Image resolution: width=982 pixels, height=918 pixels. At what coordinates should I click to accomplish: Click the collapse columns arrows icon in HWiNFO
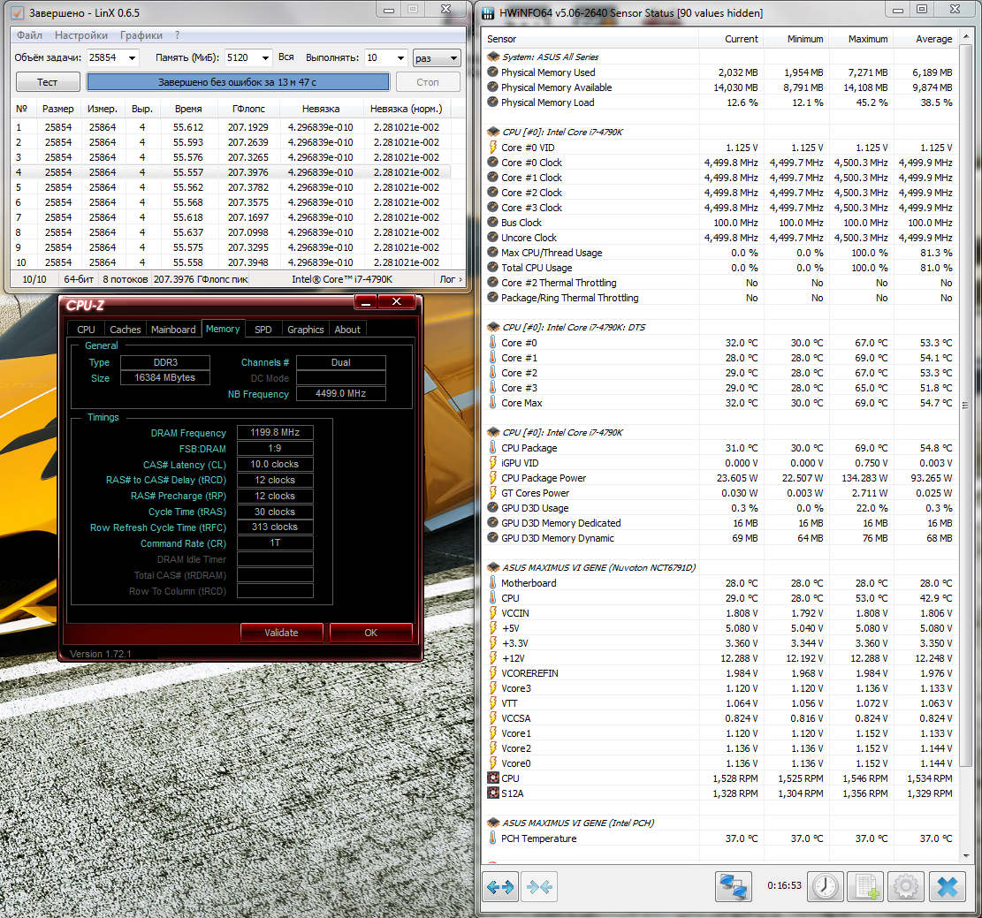click(x=538, y=886)
